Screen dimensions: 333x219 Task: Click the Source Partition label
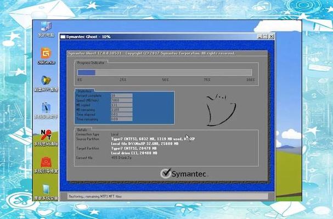click(x=88, y=139)
